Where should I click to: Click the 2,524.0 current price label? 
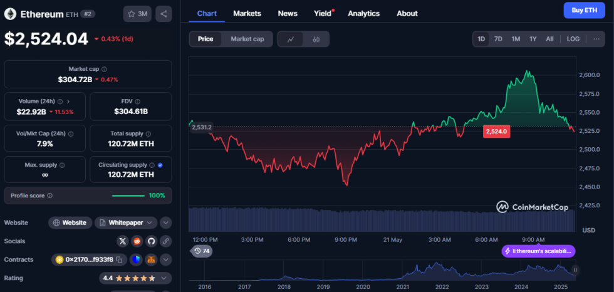coord(496,132)
